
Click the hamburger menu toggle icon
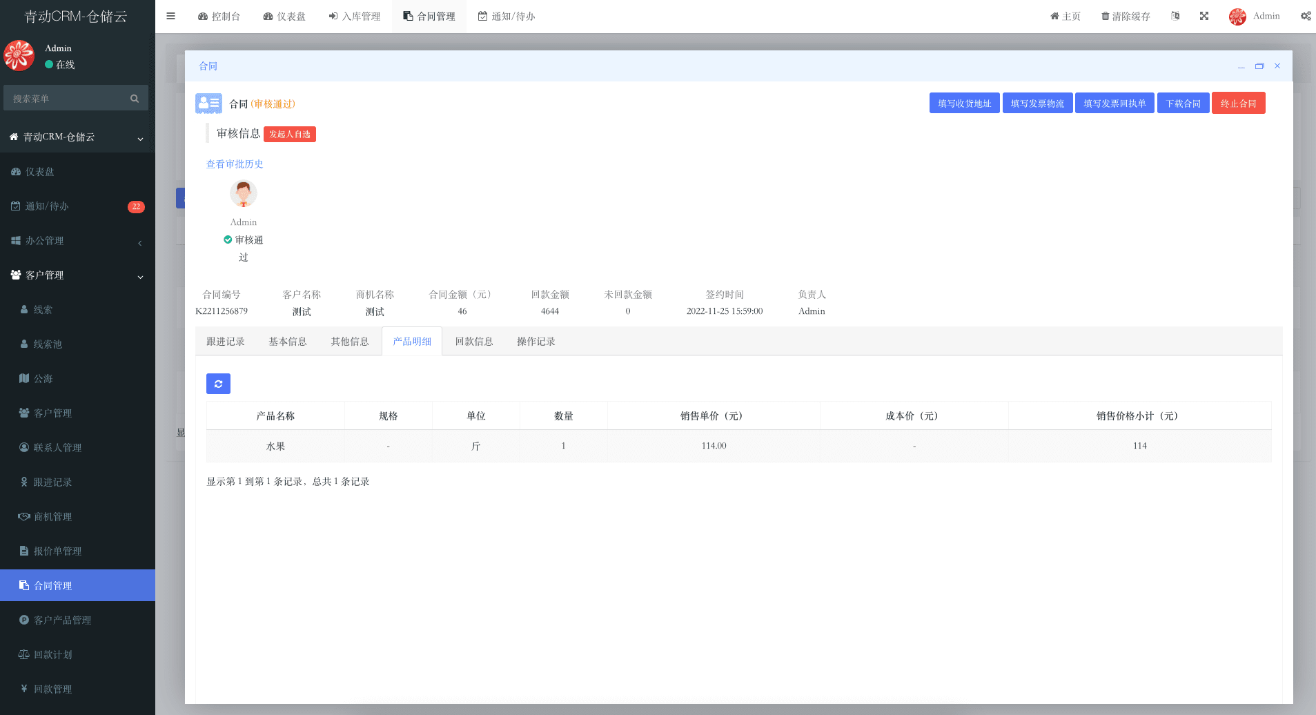[170, 17]
